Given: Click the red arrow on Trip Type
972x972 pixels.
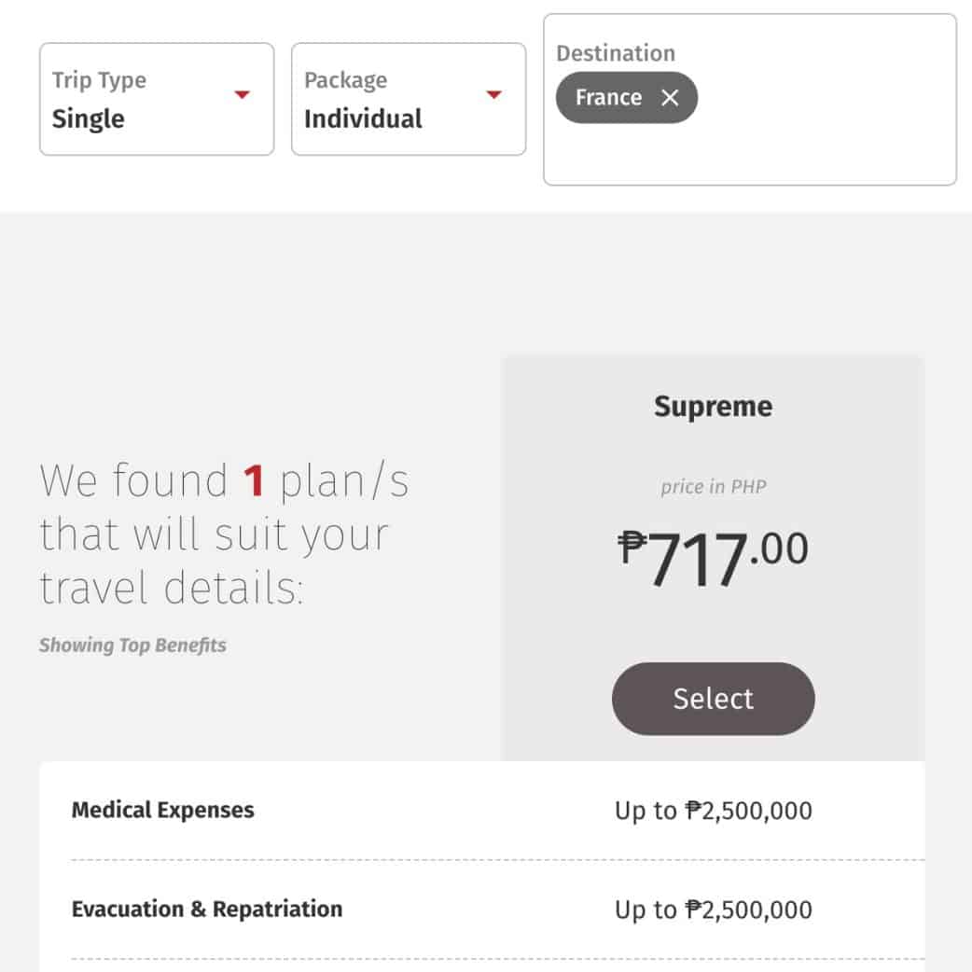Looking at the screenshot, I should click(243, 94).
